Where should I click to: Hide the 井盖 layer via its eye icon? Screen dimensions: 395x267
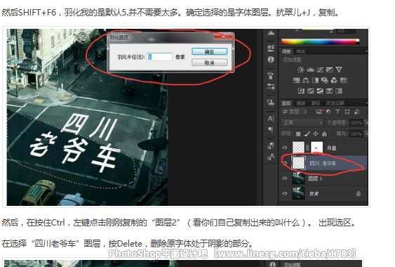point(285,148)
